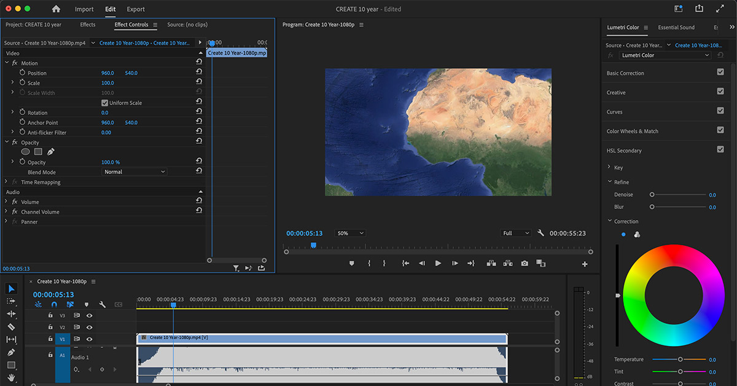Viewport: 737px width, 386px height.
Task: Click the Export Frame camera icon
Action: pyautogui.click(x=524, y=263)
